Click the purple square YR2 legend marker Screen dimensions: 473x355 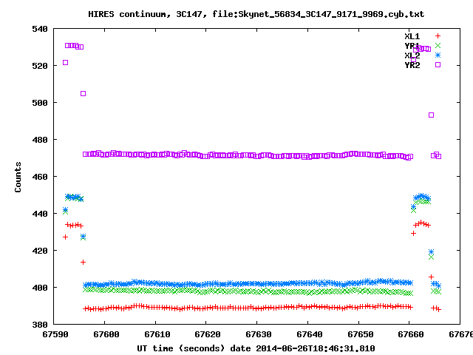click(438, 64)
